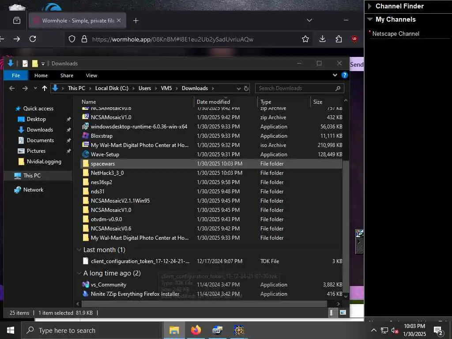Open the Firefox downloads panel icon
452x339 pixels.
[322, 39]
